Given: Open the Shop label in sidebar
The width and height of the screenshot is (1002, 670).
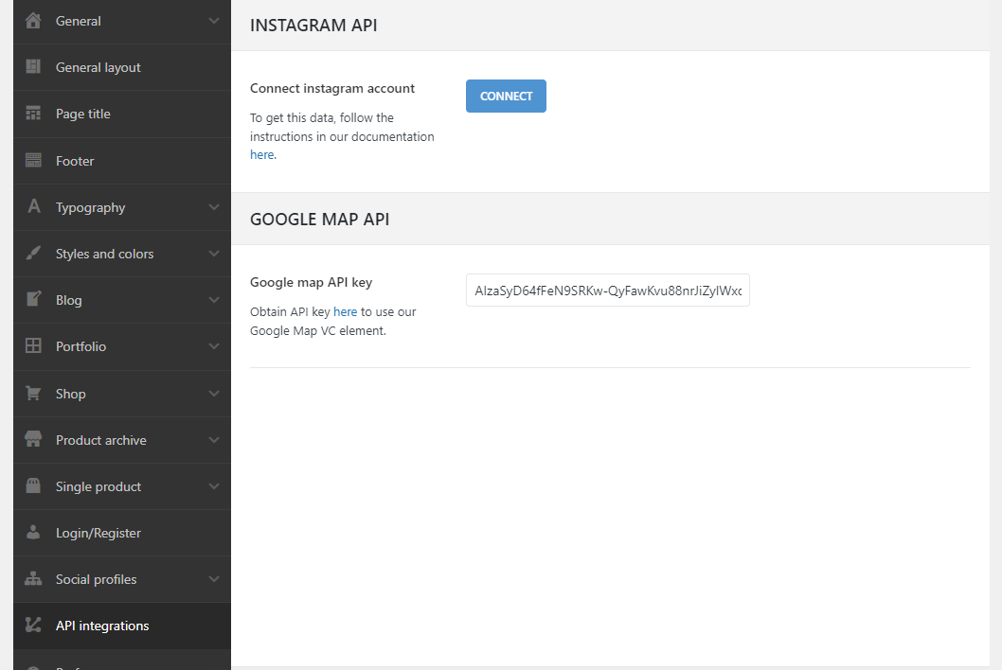Looking at the screenshot, I should point(70,394).
